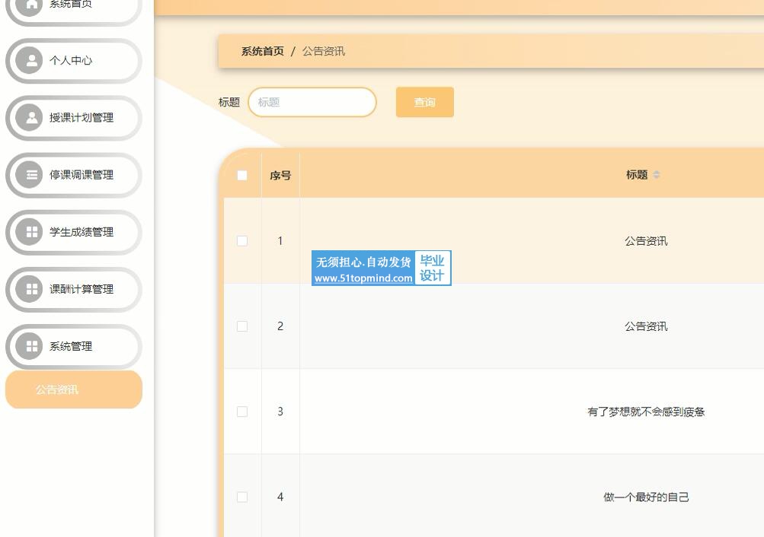764x537 pixels.
Task: Toggle the select-all checkbox in table header
Action: tap(242, 176)
